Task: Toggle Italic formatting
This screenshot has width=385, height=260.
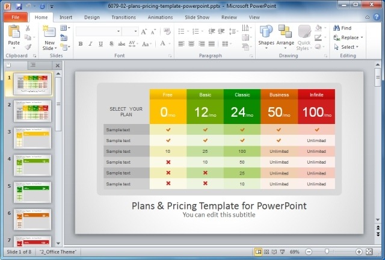Action: pyautogui.click(x=90, y=44)
